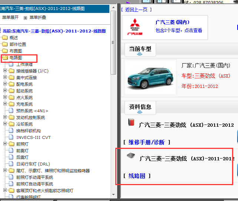Click the 厂家:广汽三菱(国内) text
The image size is (238, 201).
pos(206,65)
